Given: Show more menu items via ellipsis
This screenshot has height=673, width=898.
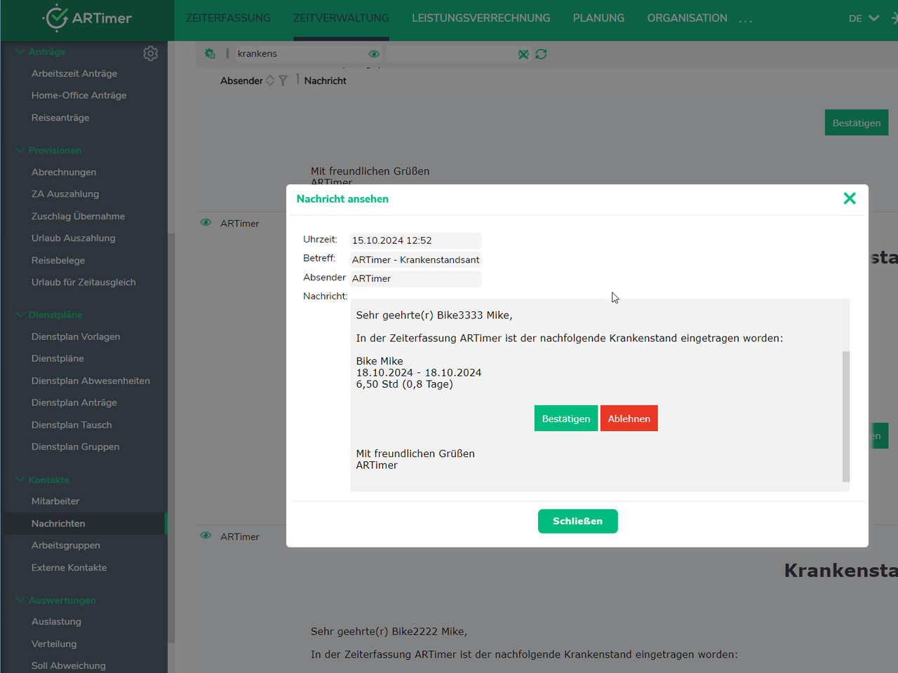Looking at the screenshot, I should 746,20.
